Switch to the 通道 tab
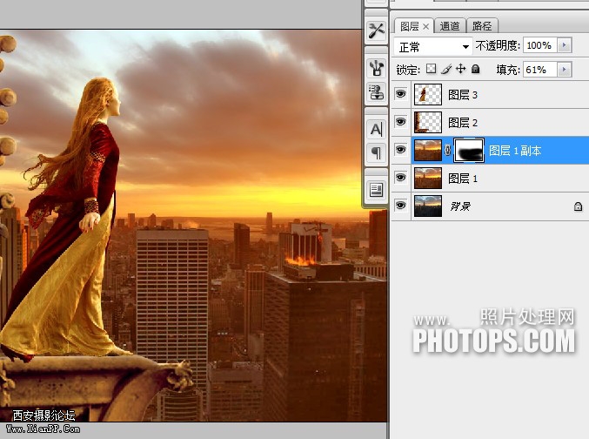The height and width of the screenshot is (439, 589). [x=450, y=26]
